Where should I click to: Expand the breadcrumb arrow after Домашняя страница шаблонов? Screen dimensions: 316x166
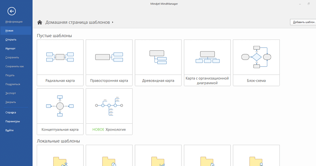tap(113, 22)
